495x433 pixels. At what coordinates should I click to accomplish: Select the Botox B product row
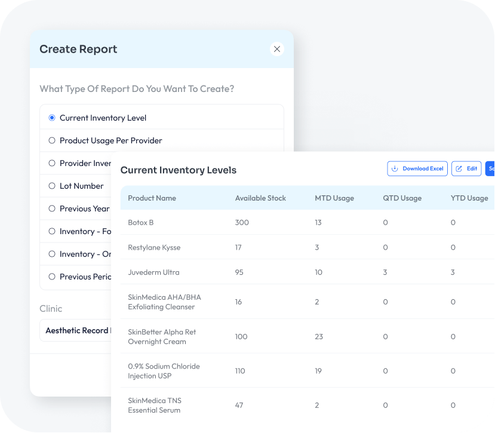click(x=141, y=222)
